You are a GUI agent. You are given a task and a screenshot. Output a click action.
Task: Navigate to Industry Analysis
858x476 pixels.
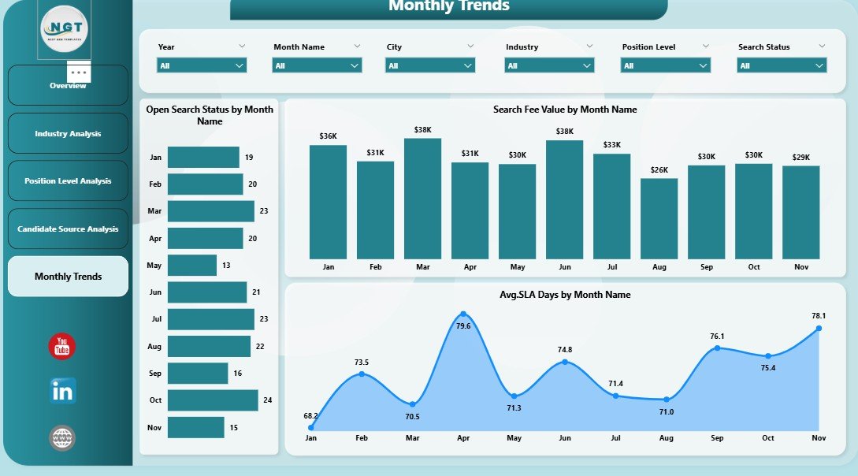pos(68,132)
